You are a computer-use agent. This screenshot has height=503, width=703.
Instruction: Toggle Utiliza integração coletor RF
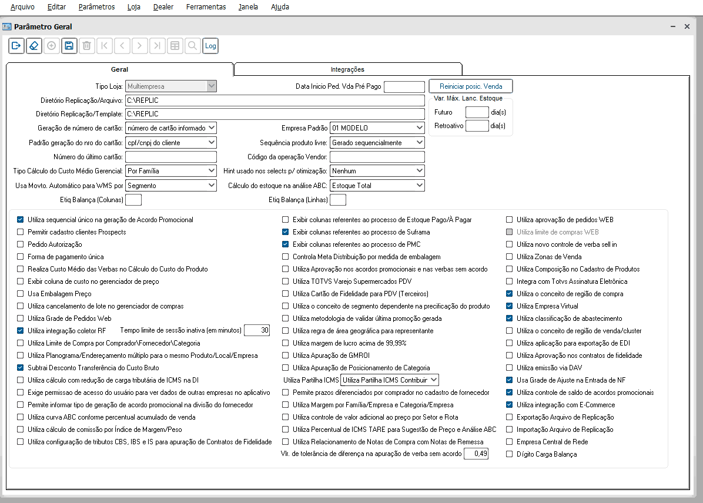click(x=20, y=330)
